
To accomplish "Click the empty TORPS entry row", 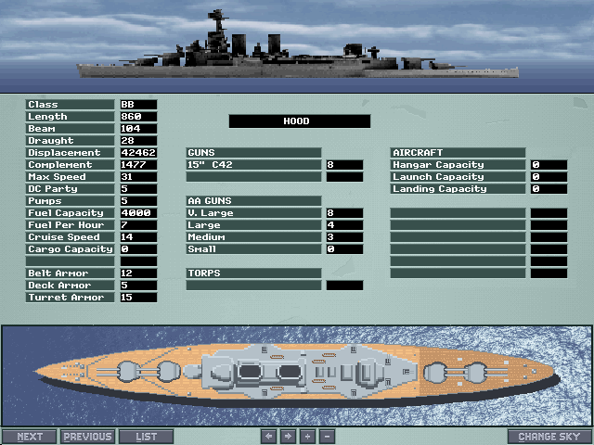I will [254, 286].
